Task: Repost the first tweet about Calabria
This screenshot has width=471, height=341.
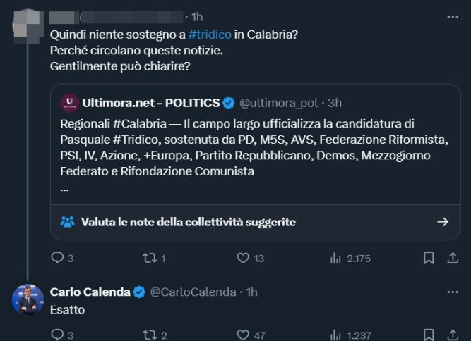Action: pos(149,259)
